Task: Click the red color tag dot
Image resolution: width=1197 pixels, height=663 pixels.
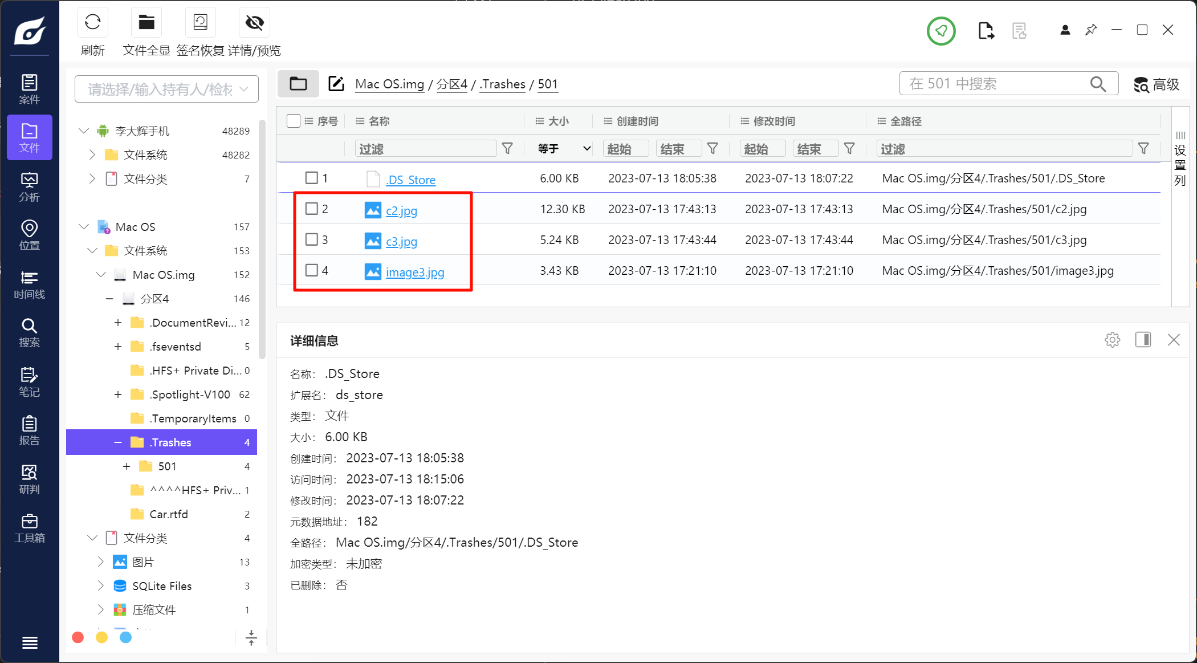Action: [78, 637]
